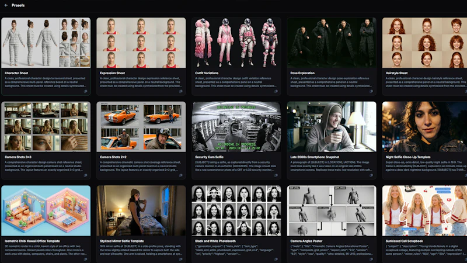Select the Sunkissed Cali Scrapbook image
This screenshot has height=263, width=467.
click(425, 211)
